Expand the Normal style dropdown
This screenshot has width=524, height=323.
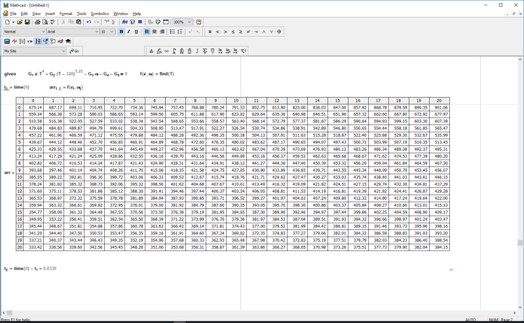tap(43, 31)
